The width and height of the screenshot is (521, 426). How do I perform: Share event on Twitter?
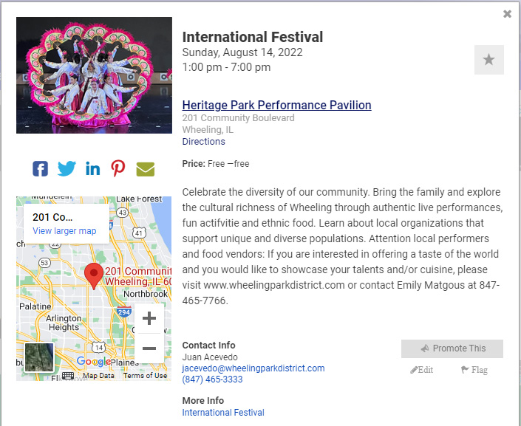tap(67, 168)
